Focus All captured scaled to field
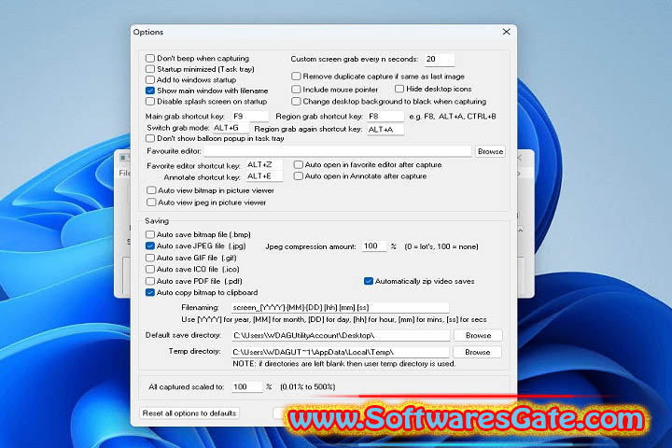This screenshot has width=672, height=448. (x=246, y=386)
